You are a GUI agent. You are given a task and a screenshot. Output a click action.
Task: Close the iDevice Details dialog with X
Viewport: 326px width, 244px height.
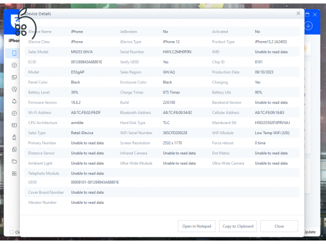[298, 14]
